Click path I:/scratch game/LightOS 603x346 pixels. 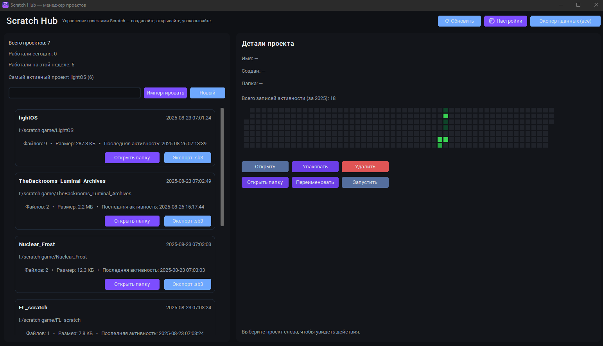(46, 130)
